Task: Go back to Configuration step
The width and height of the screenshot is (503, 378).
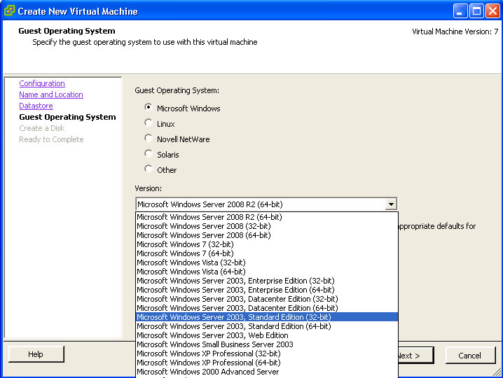Action: [x=42, y=83]
